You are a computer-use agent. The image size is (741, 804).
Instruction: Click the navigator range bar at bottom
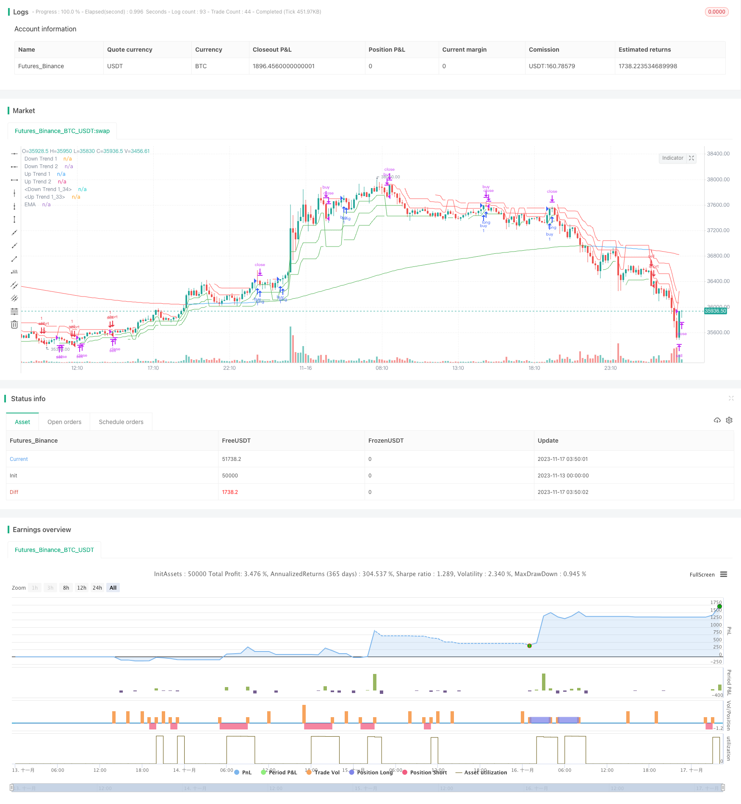[368, 788]
